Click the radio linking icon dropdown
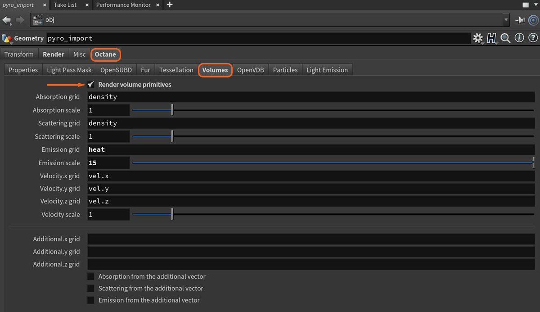This screenshot has height=312, width=540. pos(533,20)
